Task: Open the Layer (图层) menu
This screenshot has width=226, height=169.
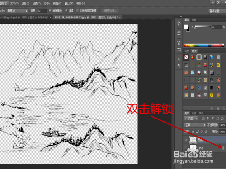Action: (4, 3)
